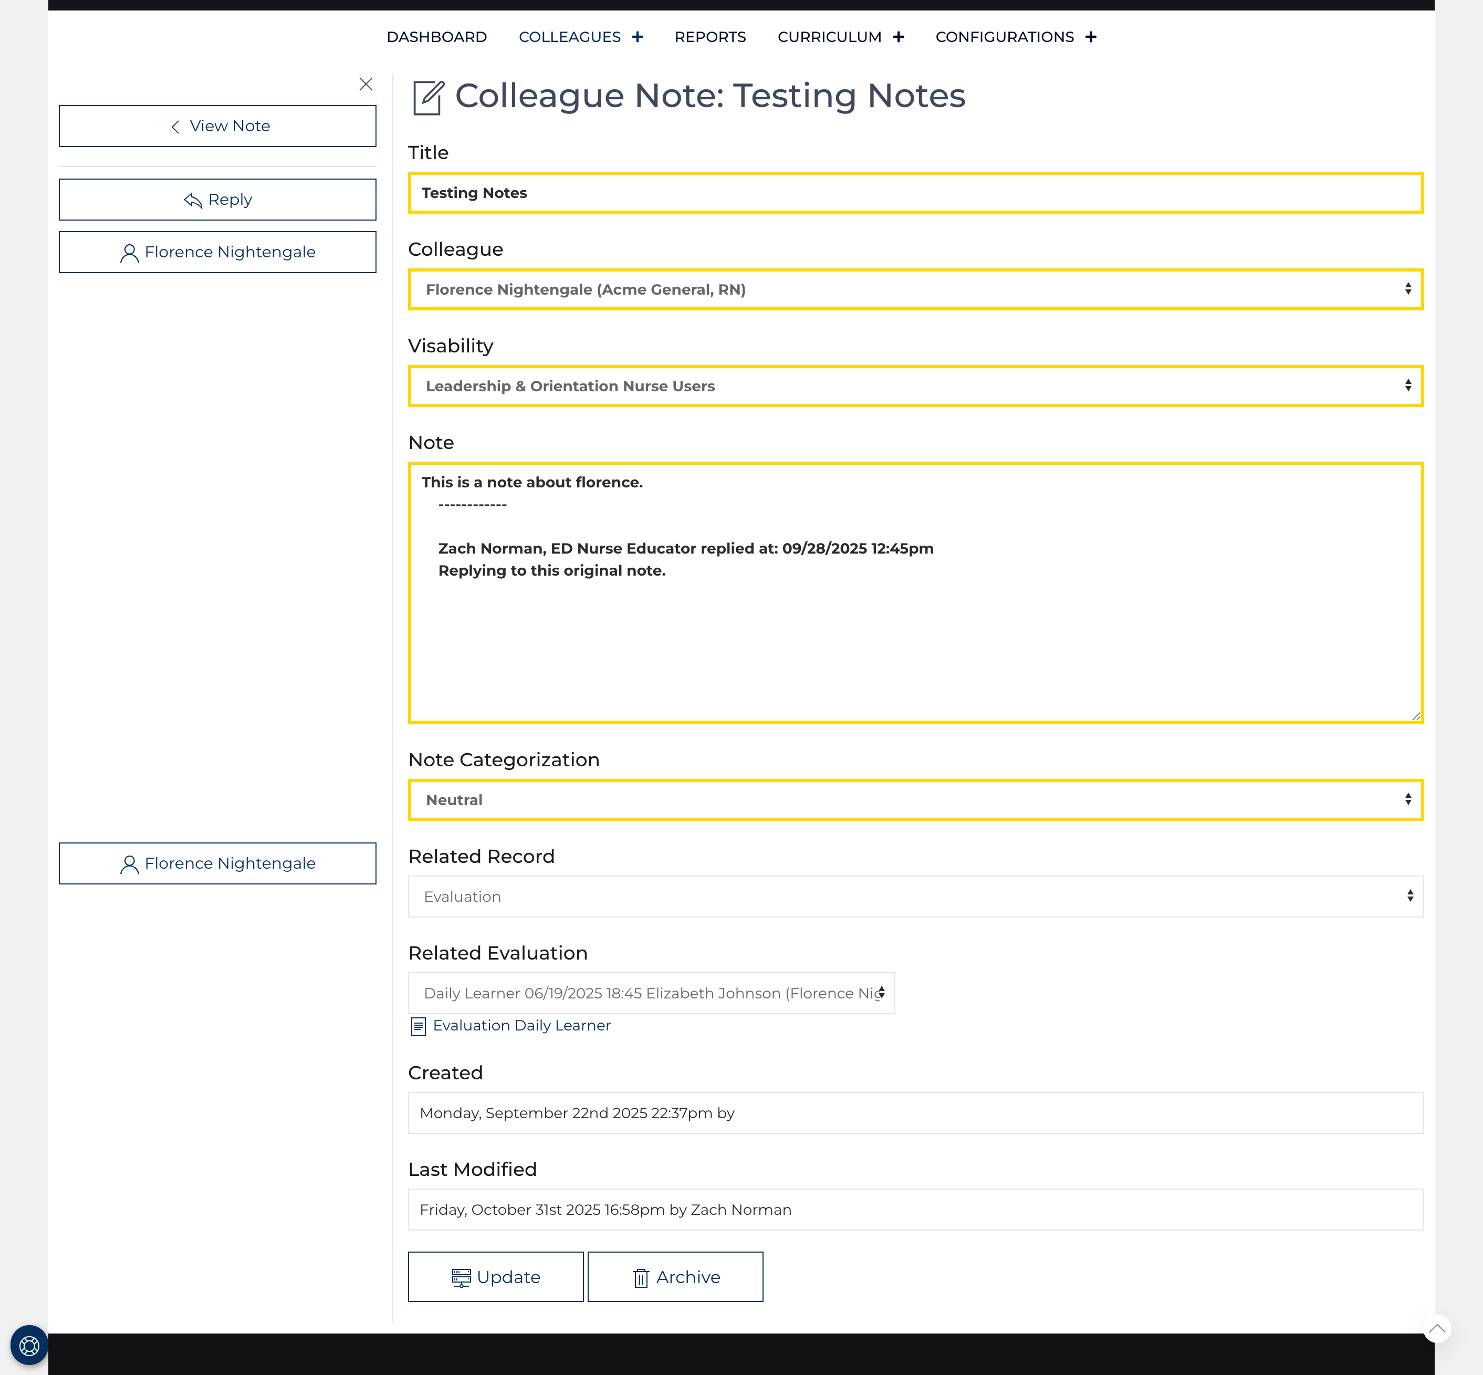Click the document icon by Evaluation Daily Learner
Image resolution: width=1483 pixels, height=1375 pixels.
[418, 1027]
